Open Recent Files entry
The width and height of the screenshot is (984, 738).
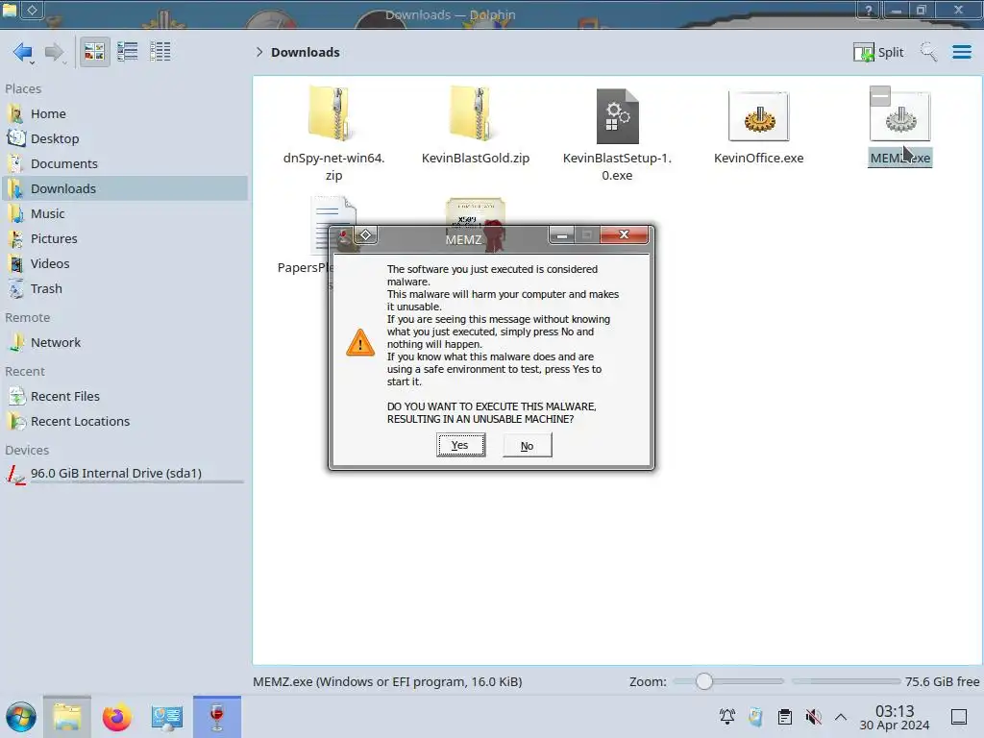[124, 397]
